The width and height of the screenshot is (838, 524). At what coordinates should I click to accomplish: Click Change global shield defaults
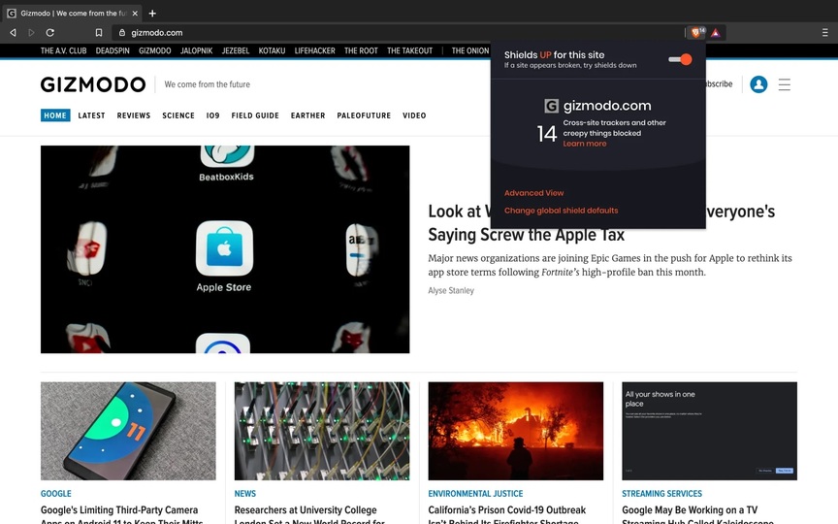tap(562, 211)
